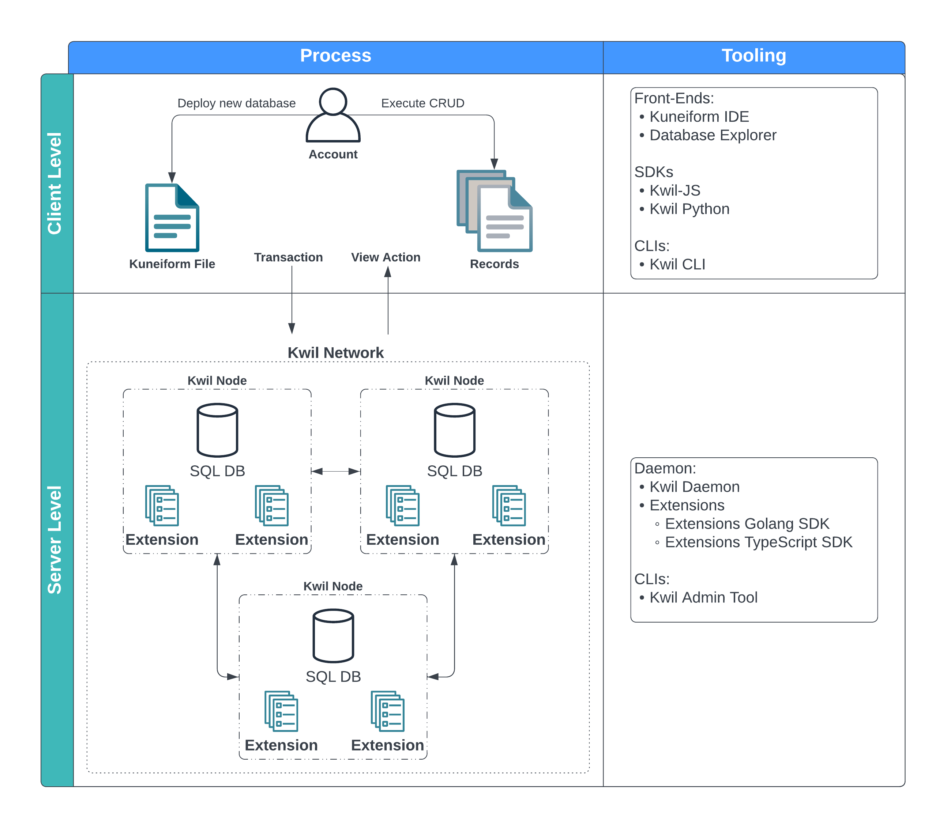Click left Extension icon in top-left Kwil Node
The width and height of the screenshot is (947, 828).
[162, 506]
